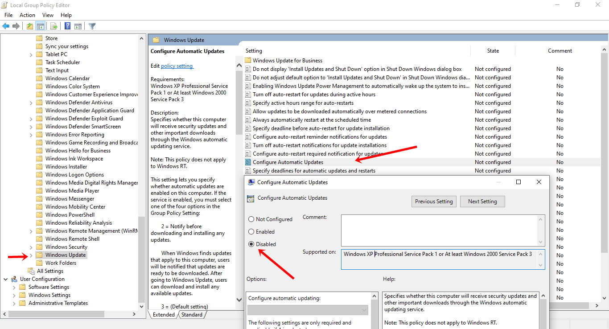
Task: Select Windows Media Player in the tree
Action: point(72,191)
